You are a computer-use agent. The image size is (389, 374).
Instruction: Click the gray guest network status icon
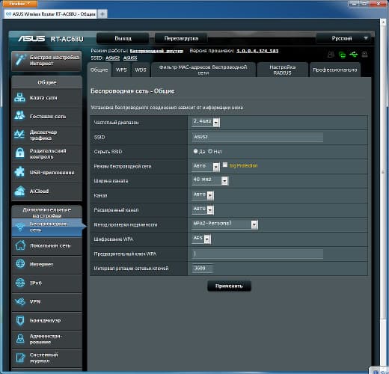[x=331, y=55]
